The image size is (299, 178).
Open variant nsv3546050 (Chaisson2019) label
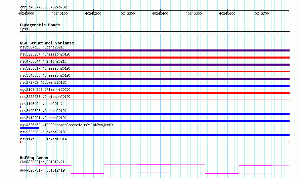pos(45,75)
